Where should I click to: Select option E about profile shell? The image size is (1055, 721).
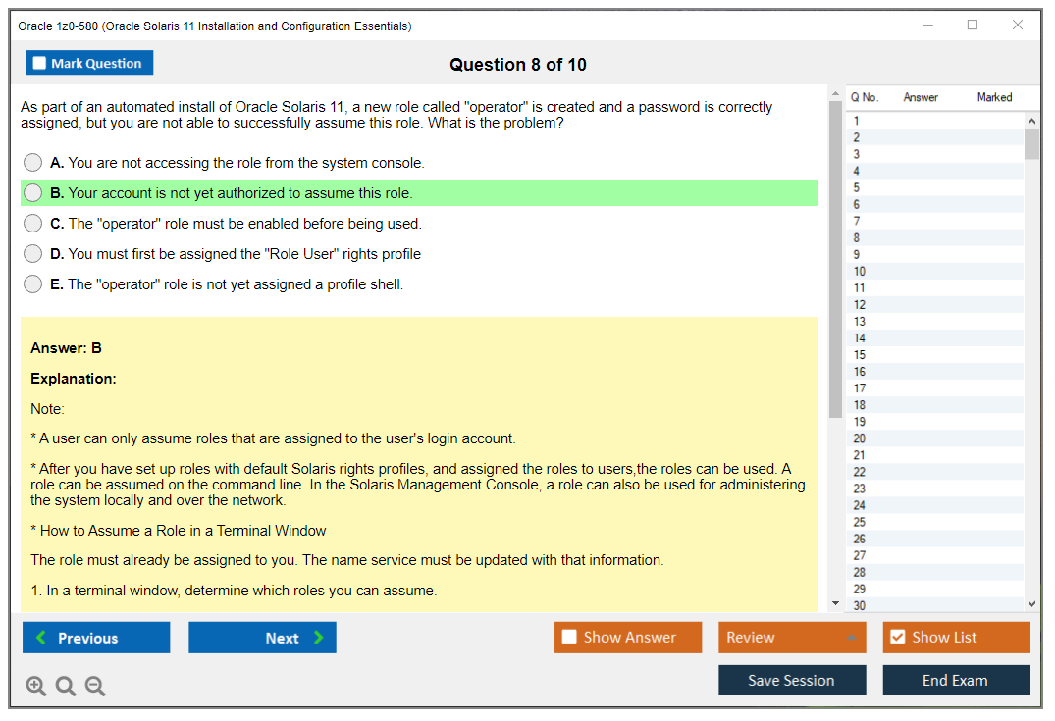coord(33,284)
